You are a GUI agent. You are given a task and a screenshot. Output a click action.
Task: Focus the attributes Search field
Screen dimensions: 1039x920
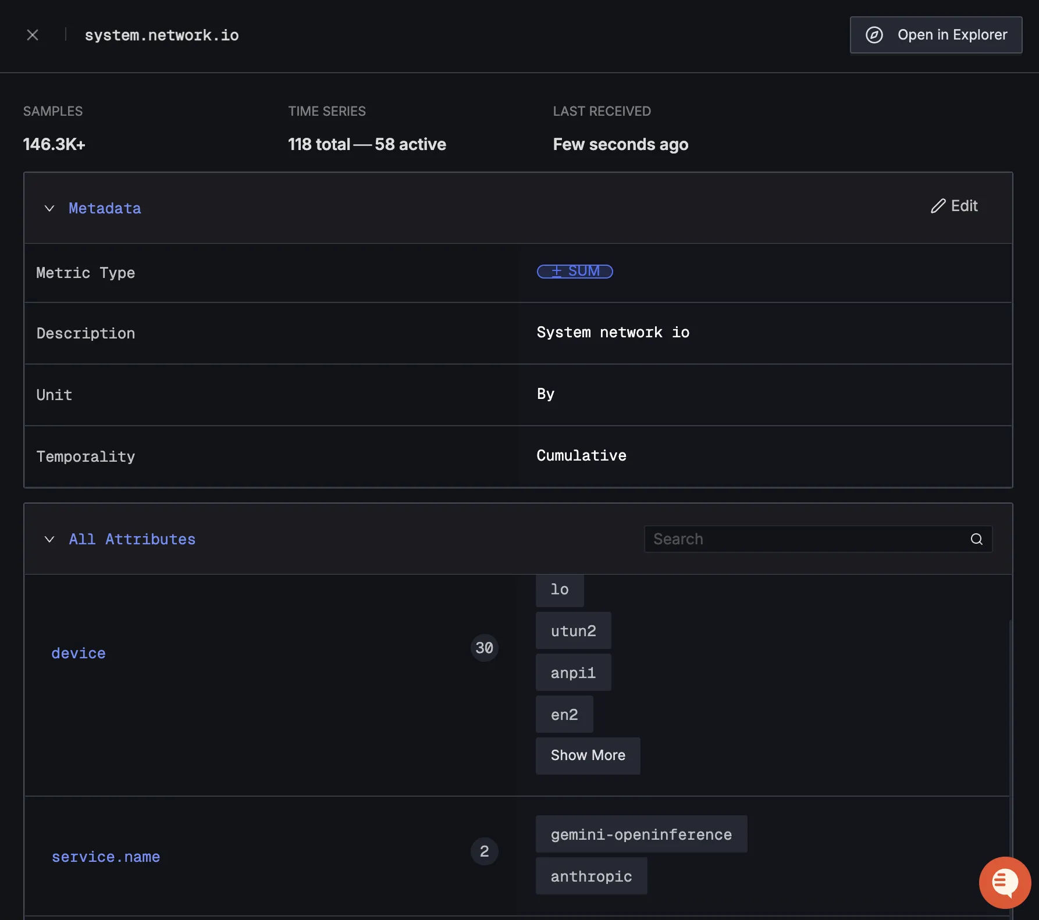point(818,539)
